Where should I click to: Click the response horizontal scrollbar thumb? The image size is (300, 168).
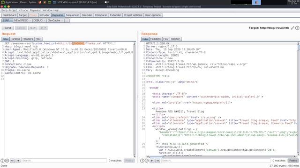(156, 157)
